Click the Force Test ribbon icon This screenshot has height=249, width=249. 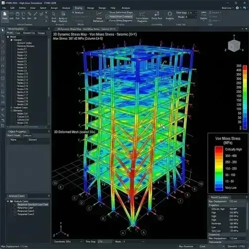pos(157,13)
